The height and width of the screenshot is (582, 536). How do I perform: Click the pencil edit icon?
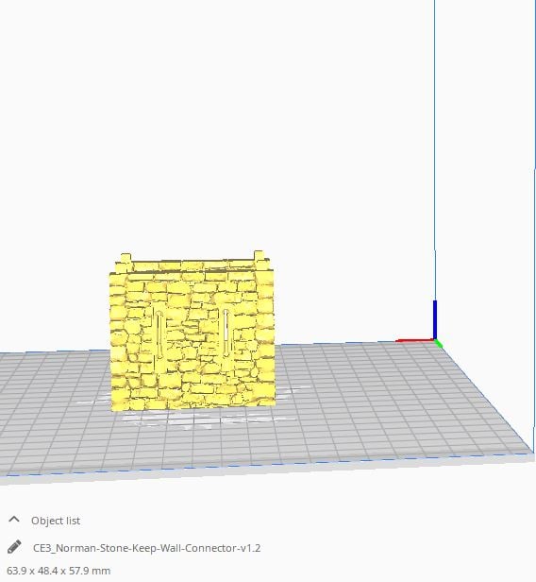[x=14, y=547]
